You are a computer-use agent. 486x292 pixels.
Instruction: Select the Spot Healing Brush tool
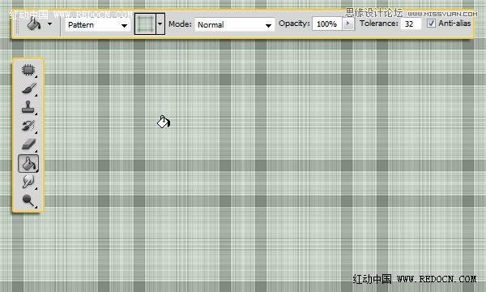point(28,70)
